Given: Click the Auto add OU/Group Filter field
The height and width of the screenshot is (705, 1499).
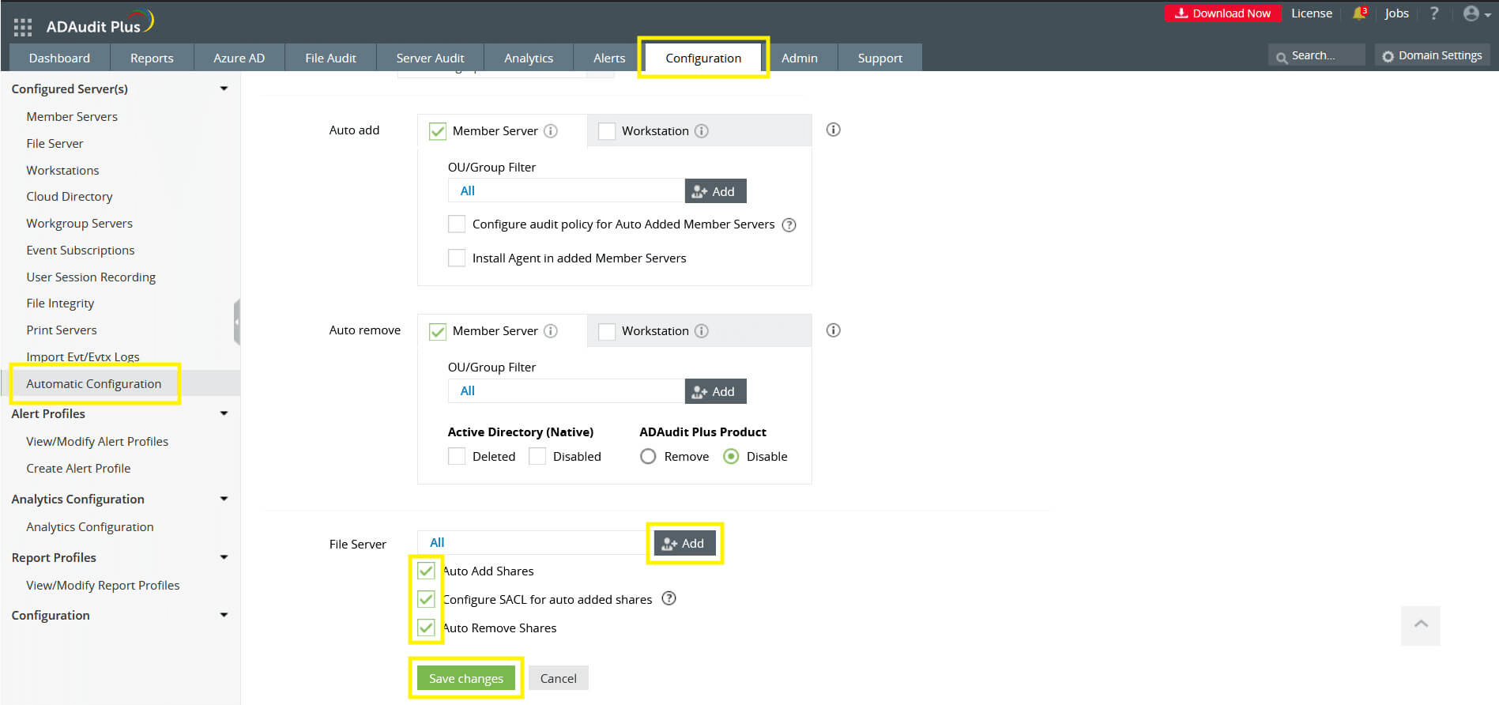Looking at the screenshot, I should (x=567, y=190).
